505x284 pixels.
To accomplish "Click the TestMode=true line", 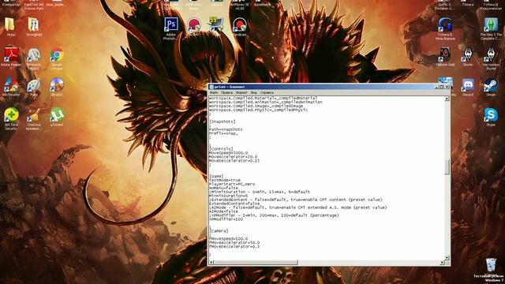I will coord(225,181).
